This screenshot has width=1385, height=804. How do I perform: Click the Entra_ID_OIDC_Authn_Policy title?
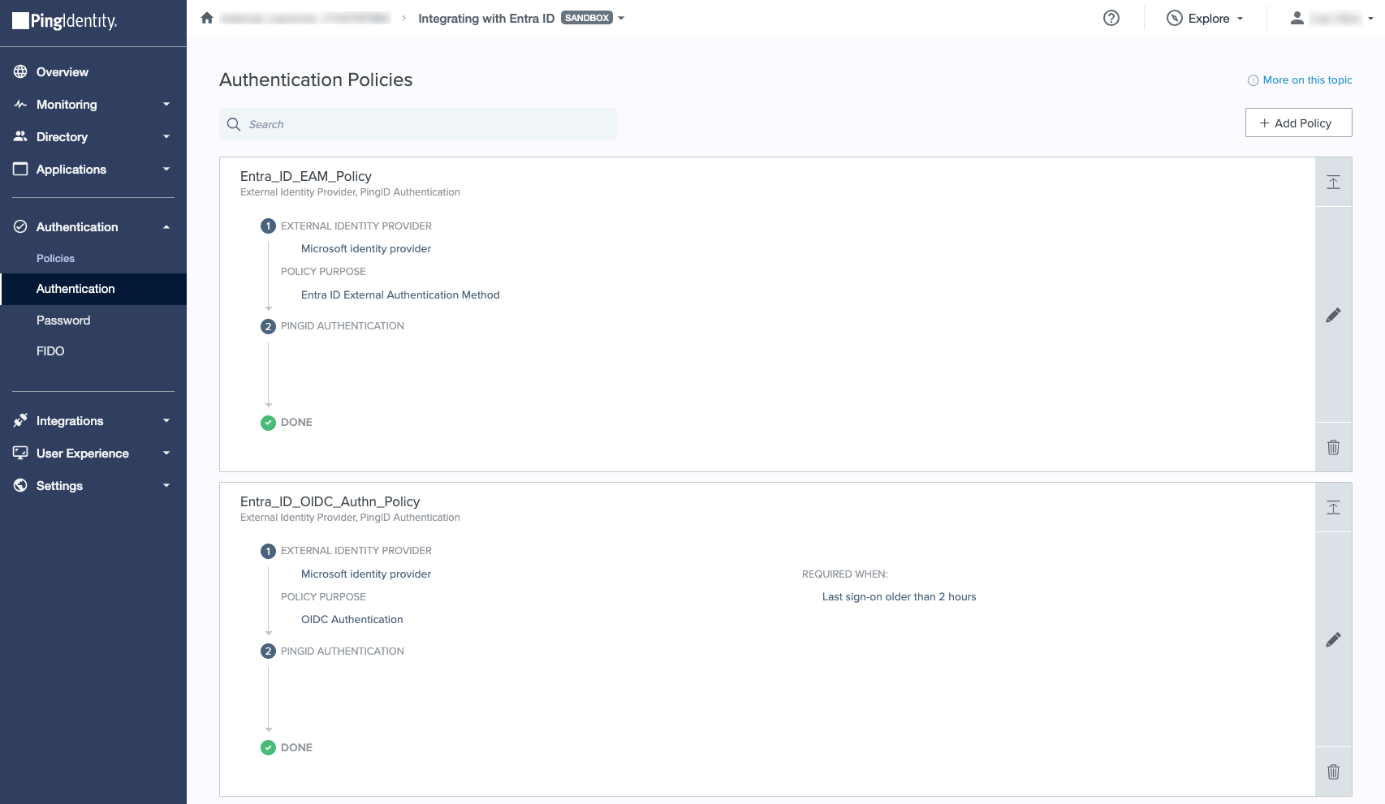[330, 501]
